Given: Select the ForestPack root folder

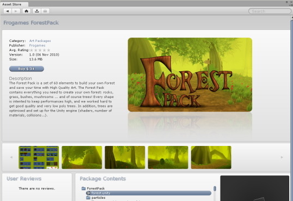Looking at the screenshot, I should point(96,188).
